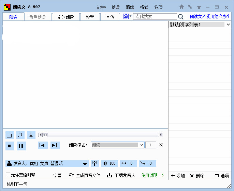Jump to the previous sentence

point(42,145)
